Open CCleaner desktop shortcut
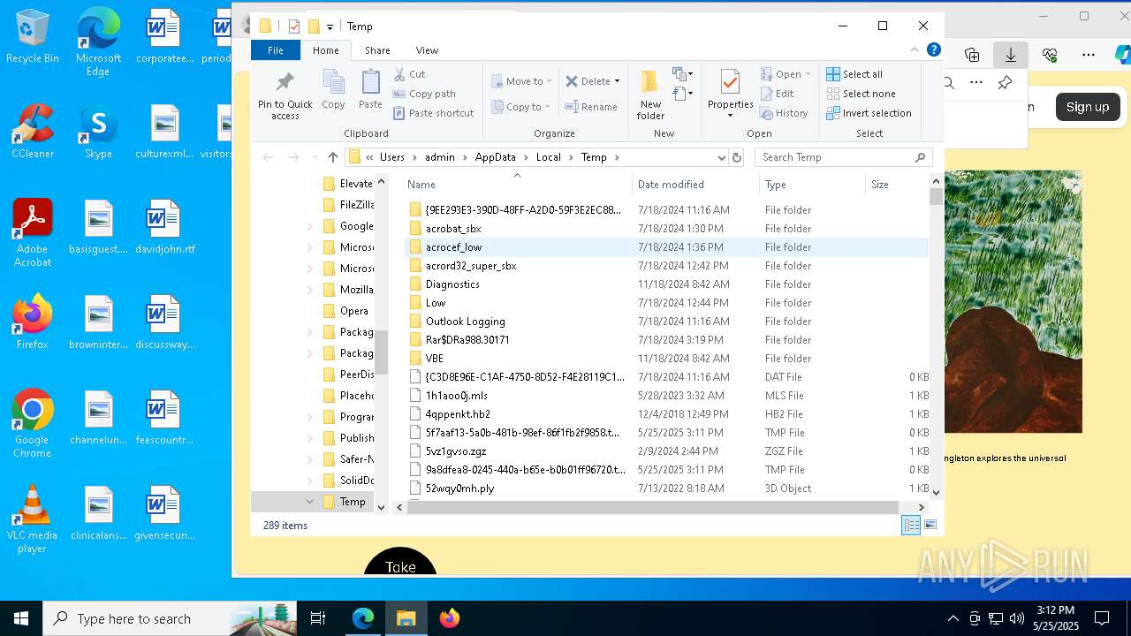The image size is (1131, 636). 33,132
